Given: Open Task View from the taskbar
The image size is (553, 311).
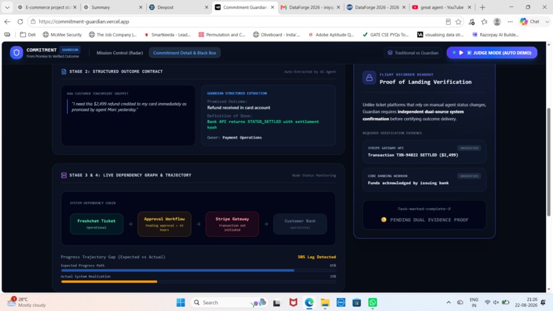Looking at the screenshot, I should 276,303.
